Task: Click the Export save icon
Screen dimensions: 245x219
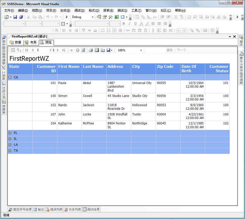Action: 108,50
